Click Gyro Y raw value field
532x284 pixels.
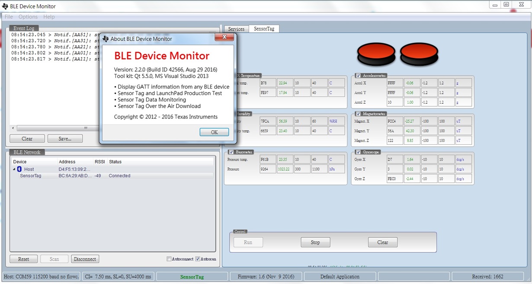(395, 169)
